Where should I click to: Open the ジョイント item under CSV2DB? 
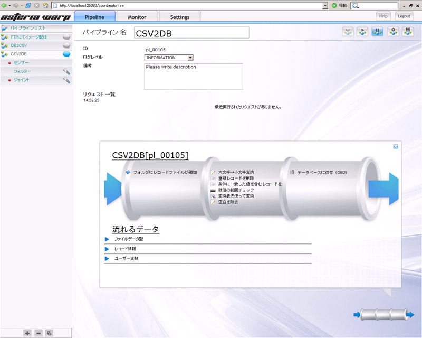pos(22,80)
